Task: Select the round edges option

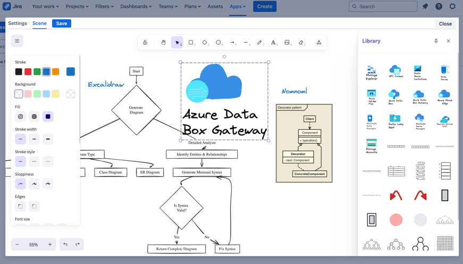Action: 34,206
